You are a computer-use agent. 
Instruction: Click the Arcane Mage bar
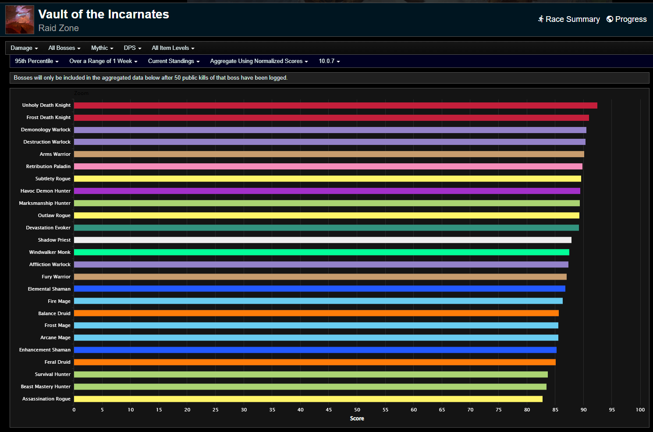pyautogui.click(x=316, y=337)
